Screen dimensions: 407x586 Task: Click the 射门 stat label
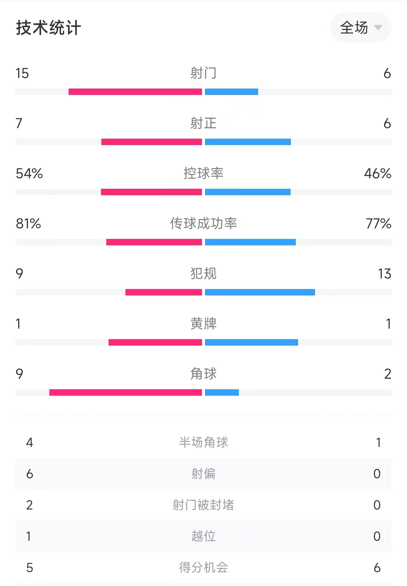203,73
